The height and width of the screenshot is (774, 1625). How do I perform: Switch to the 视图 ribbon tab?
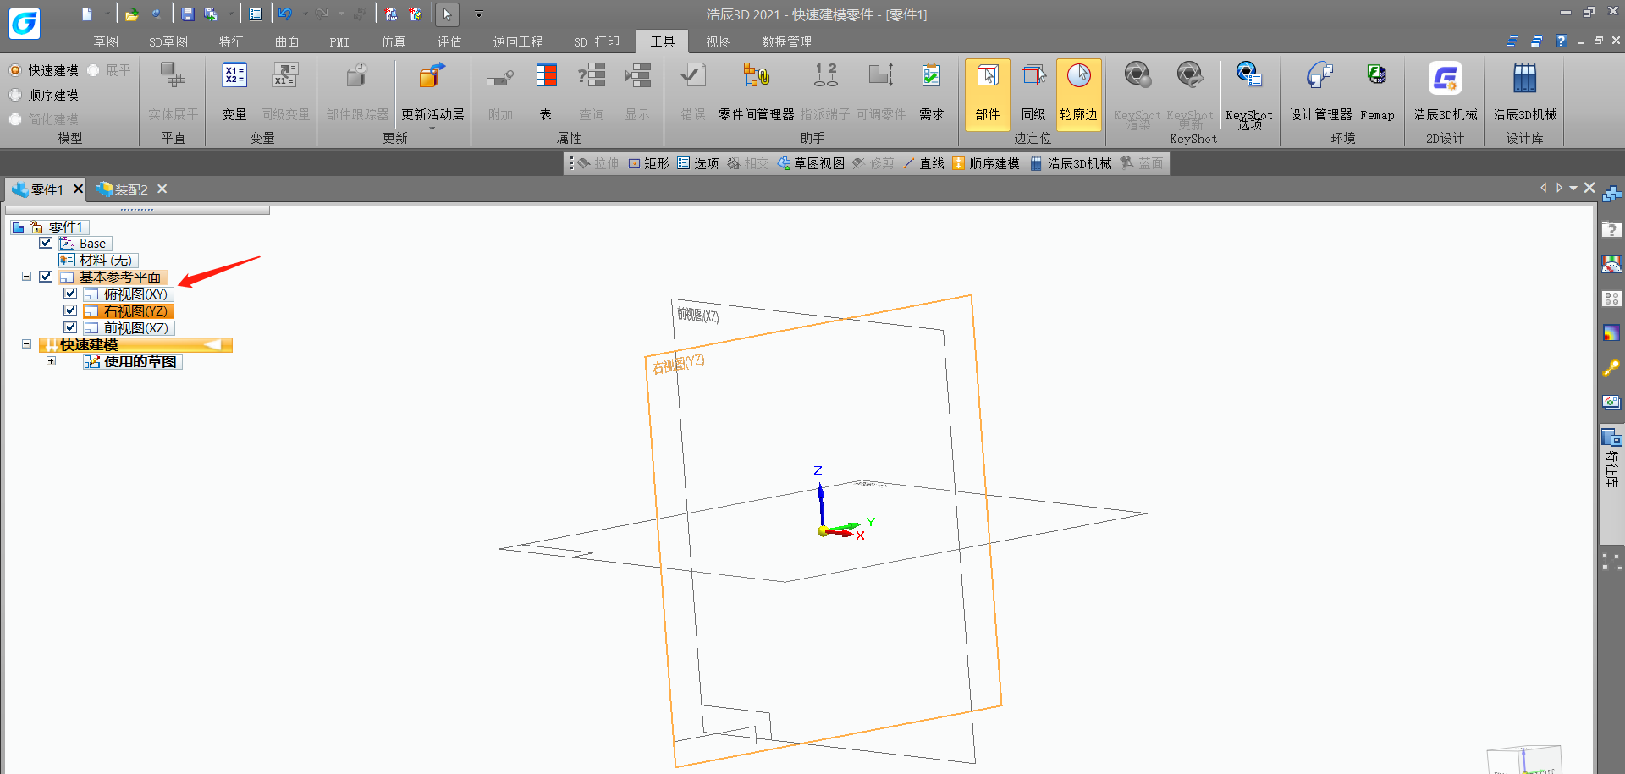719,41
